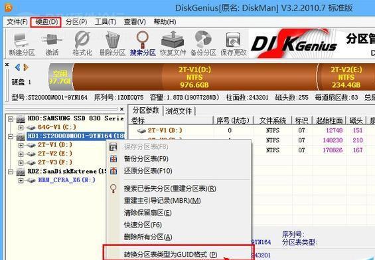This screenshot has height=260, width=375.
Task: Expand the 2T-V2 (E:) tree node
Action: pos(21,154)
